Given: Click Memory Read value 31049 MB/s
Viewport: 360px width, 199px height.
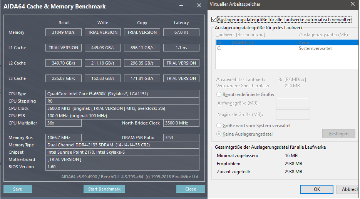Looking at the screenshot, I should pos(64,32).
